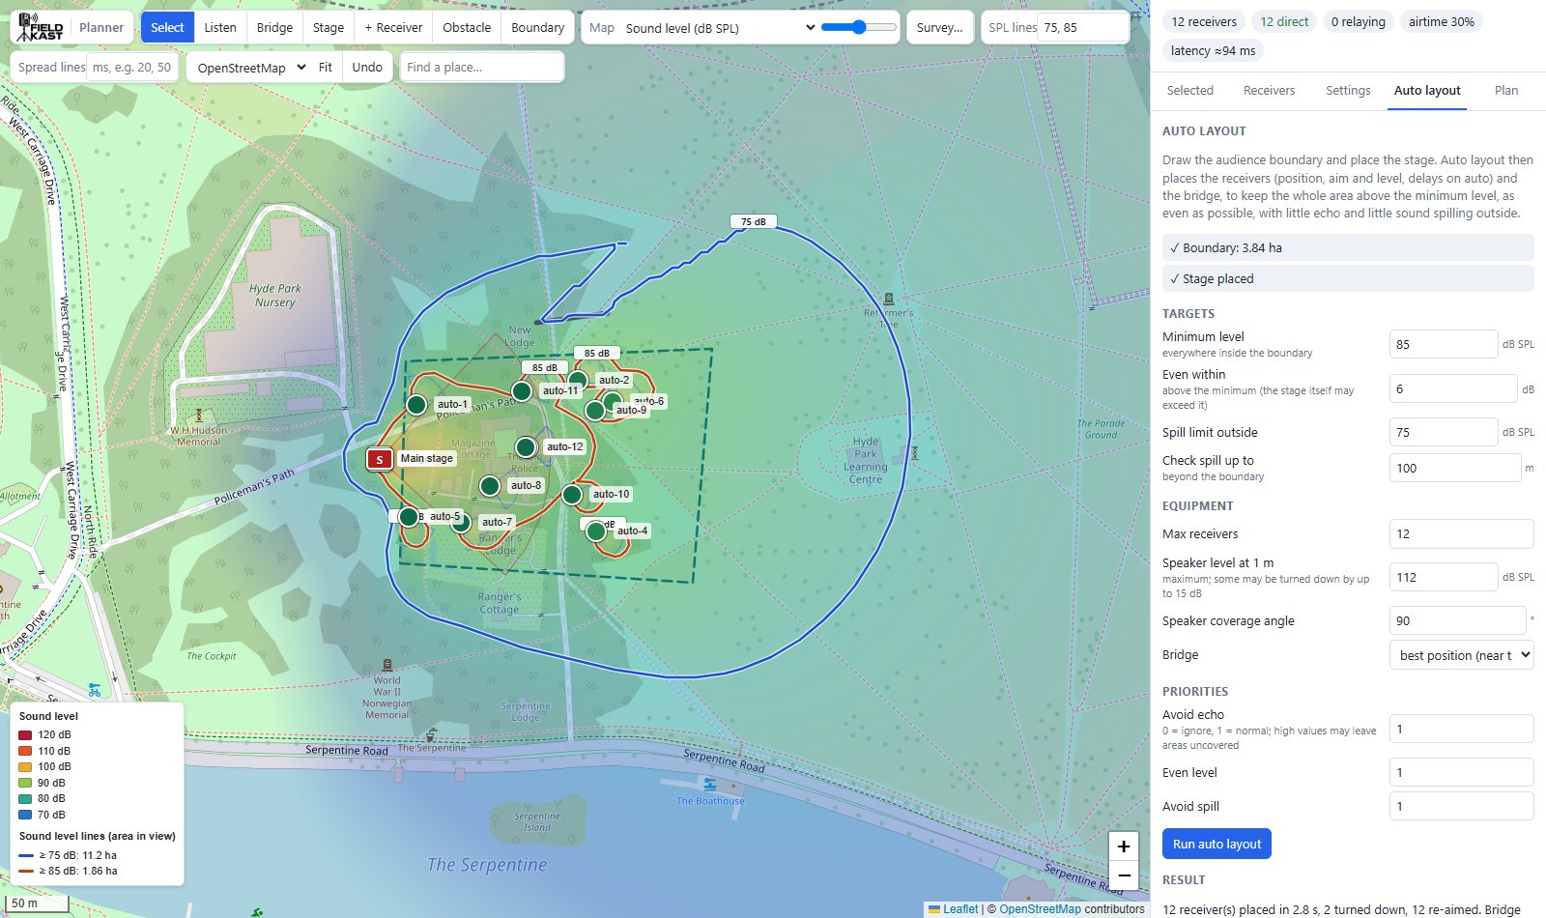Select the auto-9 receiver marker
Viewport: 1546px width, 918px height.
point(595,411)
